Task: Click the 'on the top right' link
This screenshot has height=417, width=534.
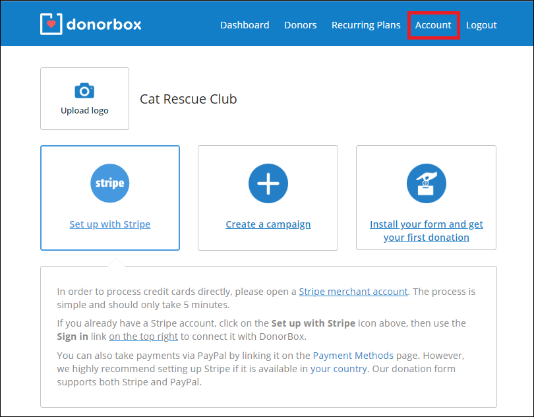Action: [x=143, y=337]
